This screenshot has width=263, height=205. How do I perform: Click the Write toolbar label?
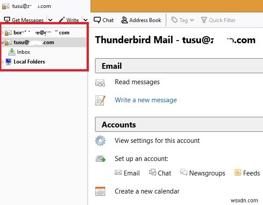pyautogui.click(x=73, y=20)
